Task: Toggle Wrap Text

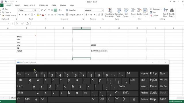Action: [71, 10]
